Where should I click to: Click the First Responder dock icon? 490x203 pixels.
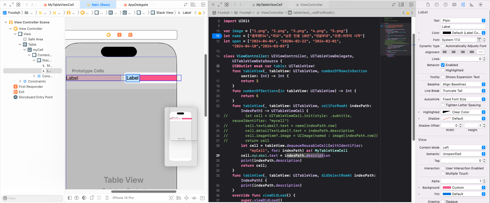click(x=119, y=35)
